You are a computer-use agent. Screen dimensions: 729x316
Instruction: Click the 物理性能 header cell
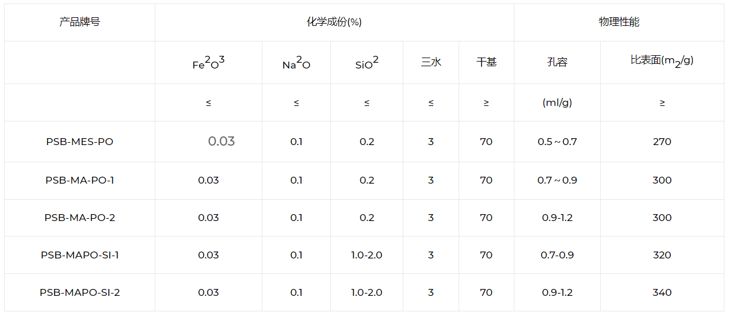pos(619,22)
